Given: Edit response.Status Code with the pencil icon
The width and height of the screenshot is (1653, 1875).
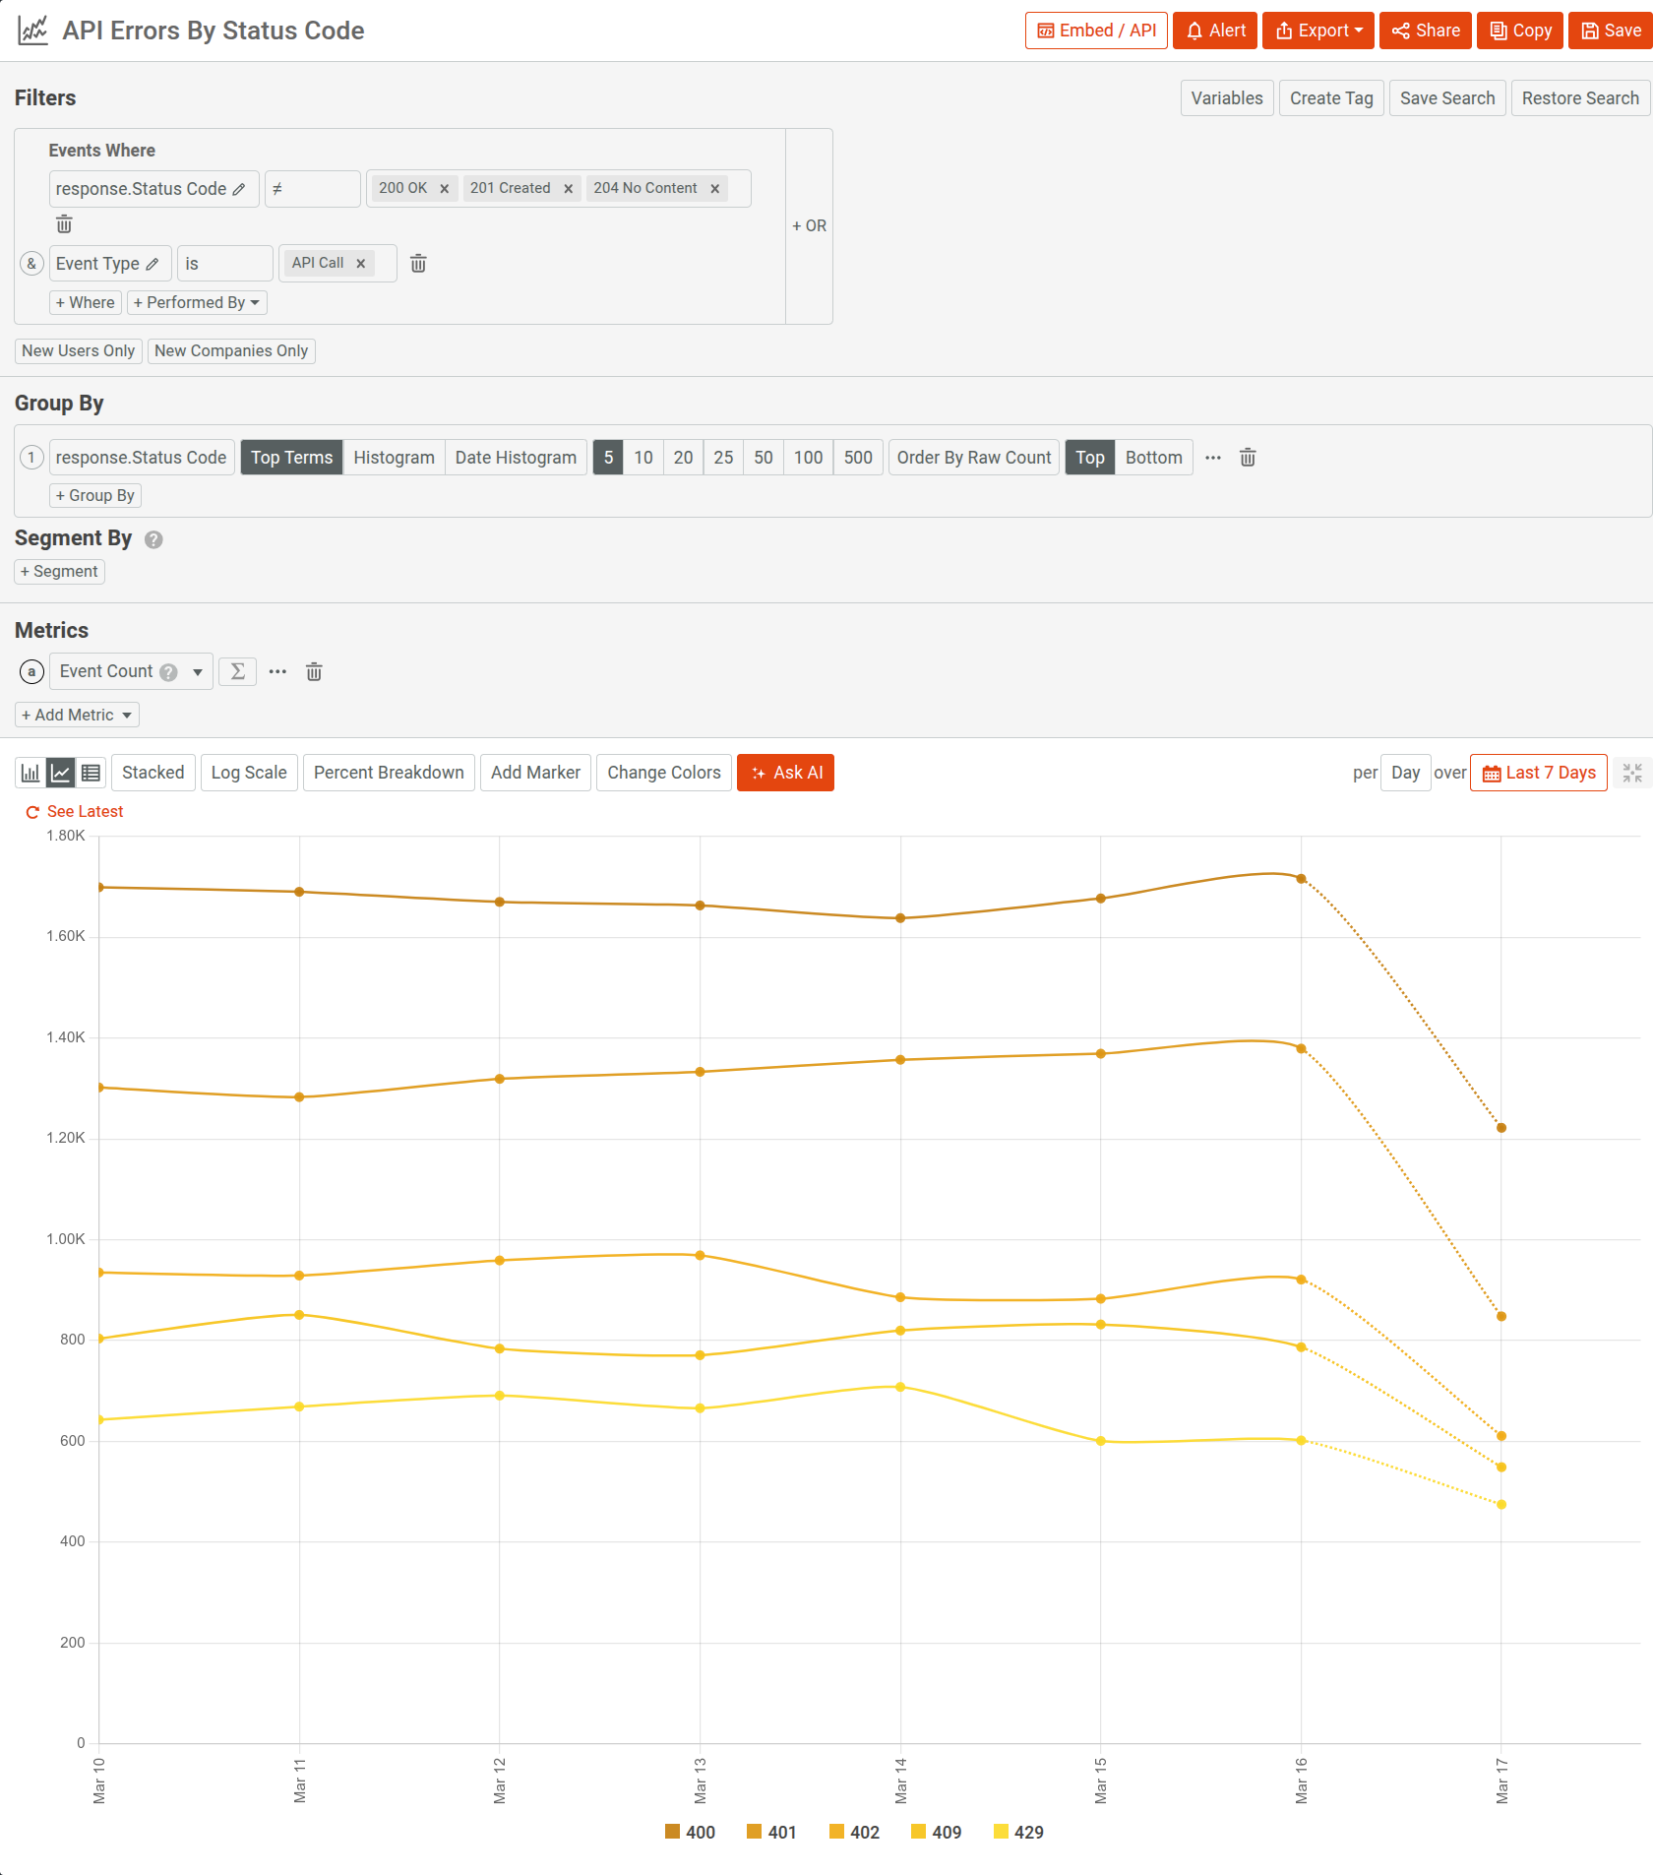Looking at the screenshot, I should [x=239, y=188].
